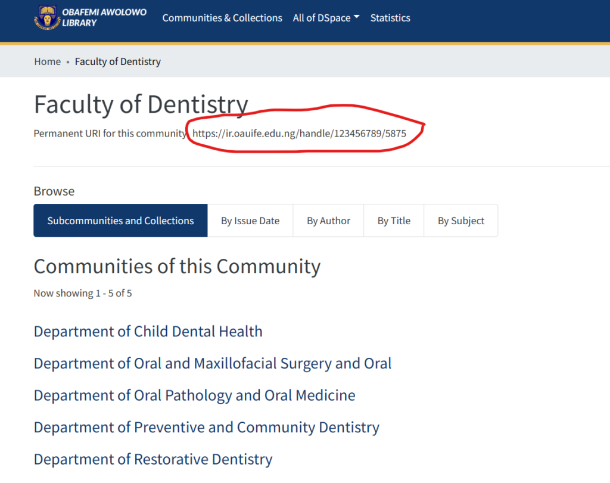The image size is (610, 483).
Task: Open Department of Child Dental Health
Action: (148, 332)
